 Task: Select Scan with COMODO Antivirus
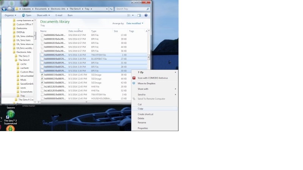pyautogui.click(x=155, y=78)
